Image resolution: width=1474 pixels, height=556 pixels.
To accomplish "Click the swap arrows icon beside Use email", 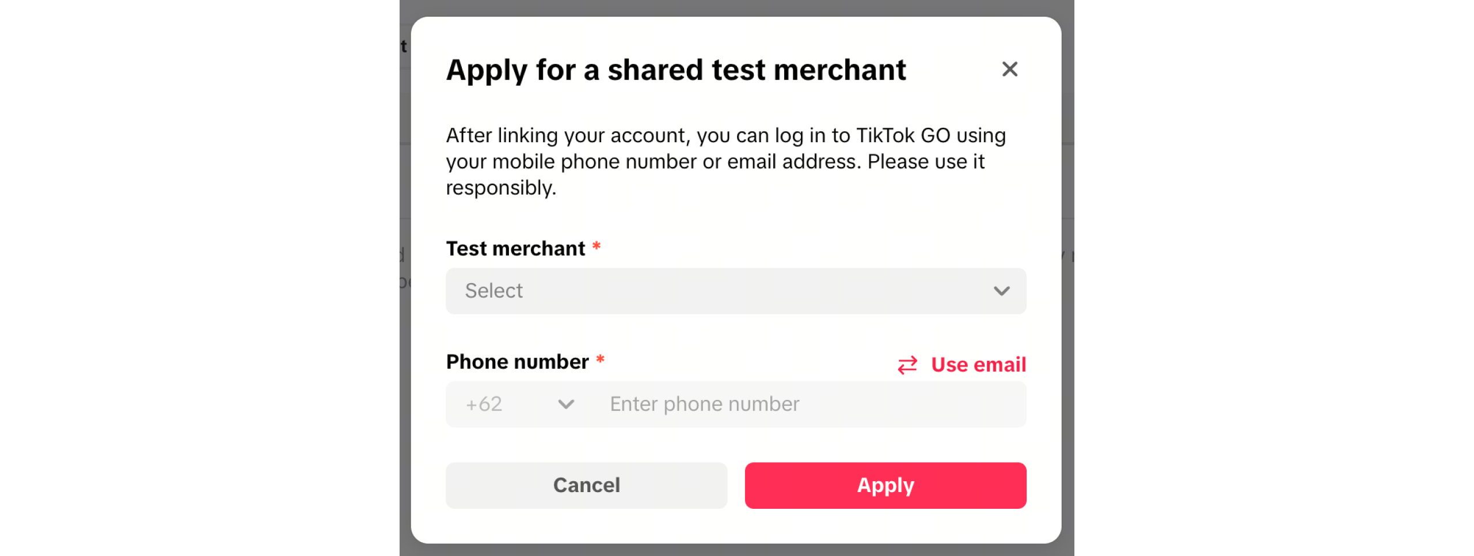I will click(907, 365).
